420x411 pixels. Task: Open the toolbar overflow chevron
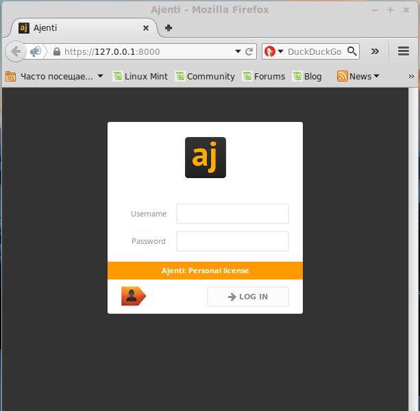(x=375, y=51)
